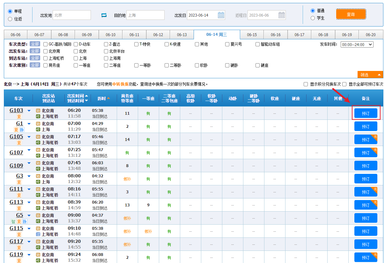Click the 静 quiet-car icon under G1

22,130
